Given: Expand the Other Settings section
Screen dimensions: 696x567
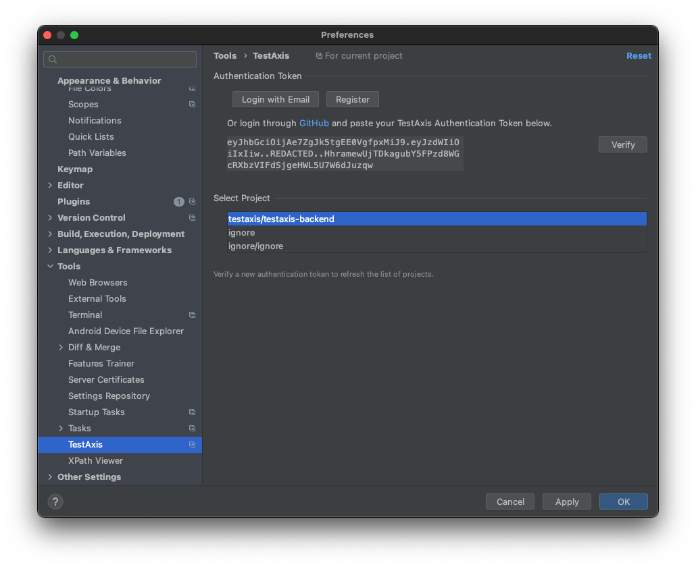Looking at the screenshot, I should pos(50,477).
